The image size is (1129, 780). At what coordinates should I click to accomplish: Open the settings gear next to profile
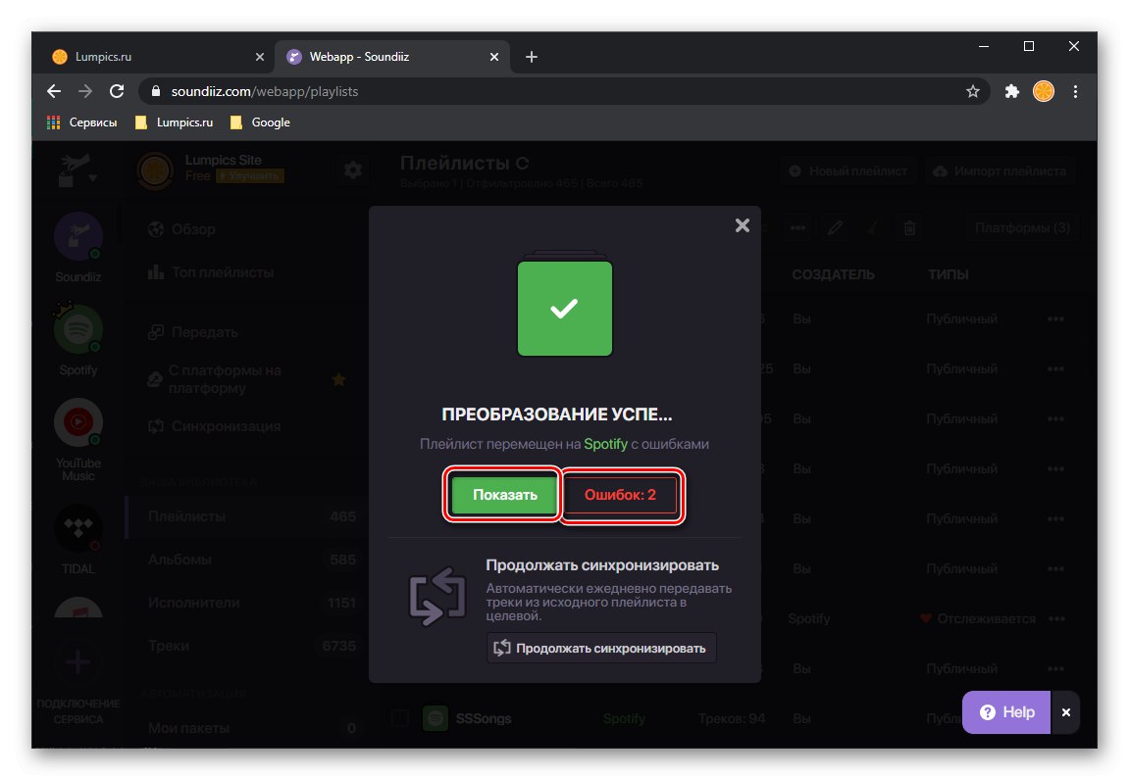pos(353,170)
